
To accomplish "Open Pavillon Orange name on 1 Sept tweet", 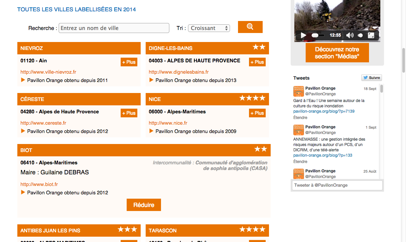I will point(320,127).
